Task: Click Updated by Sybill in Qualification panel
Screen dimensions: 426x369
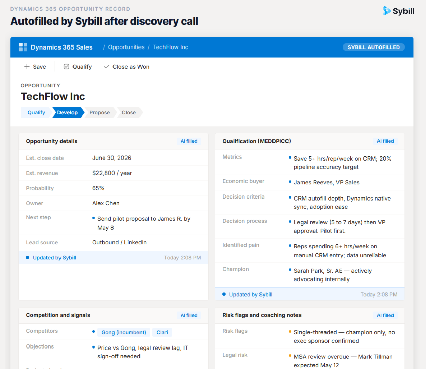Action: (x=251, y=295)
